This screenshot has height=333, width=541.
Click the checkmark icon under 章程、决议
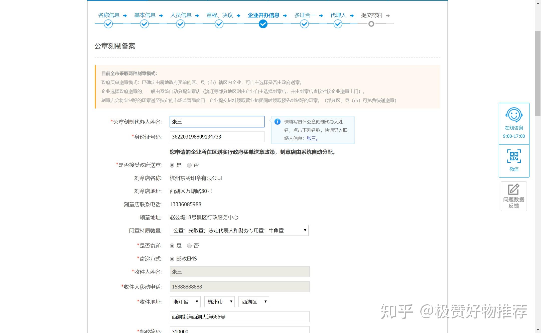tap(219, 24)
